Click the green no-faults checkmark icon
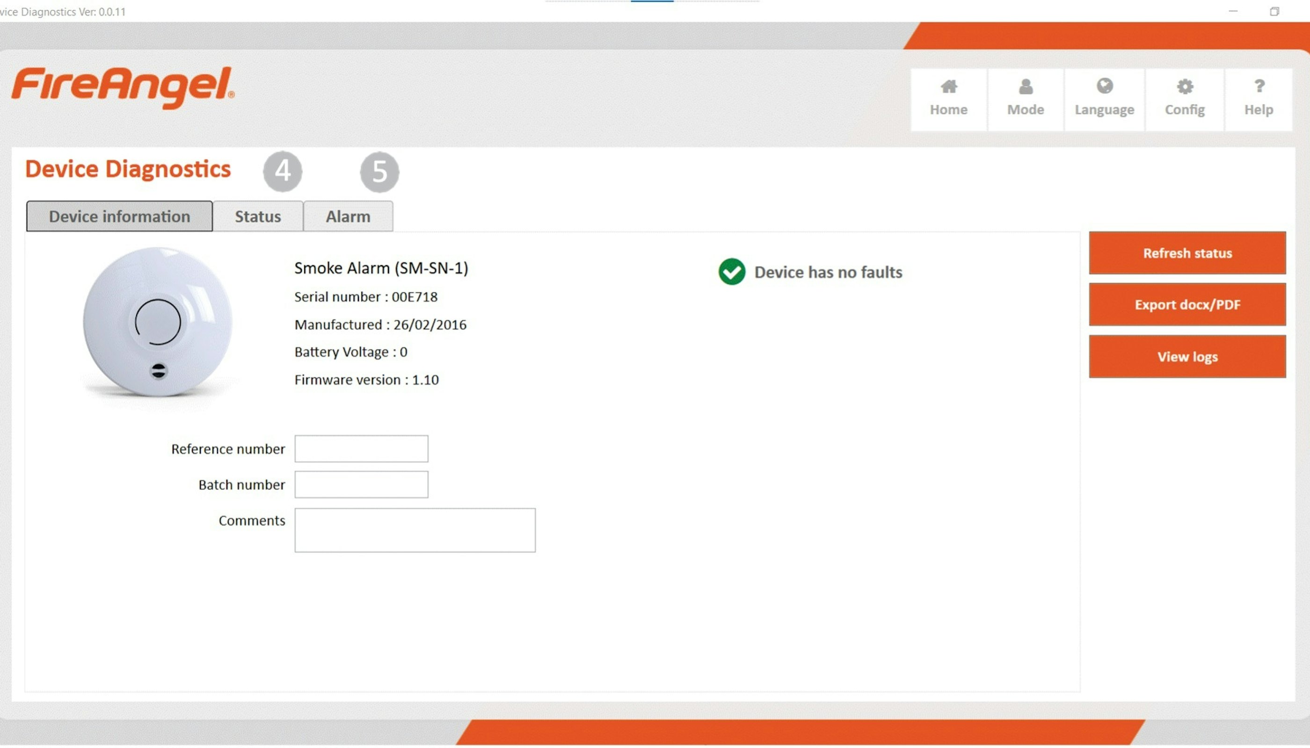Image resolution: width=1310 pixels, height=748 pixels. pos(732,272)
